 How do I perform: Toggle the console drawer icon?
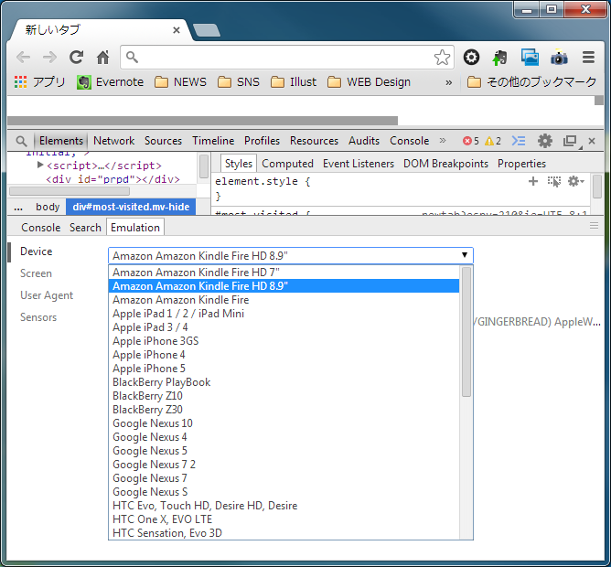[x=519, y=141]
